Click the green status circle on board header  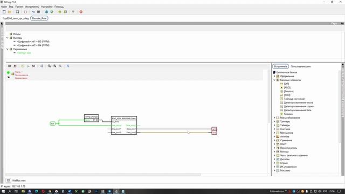pos(9,73)
